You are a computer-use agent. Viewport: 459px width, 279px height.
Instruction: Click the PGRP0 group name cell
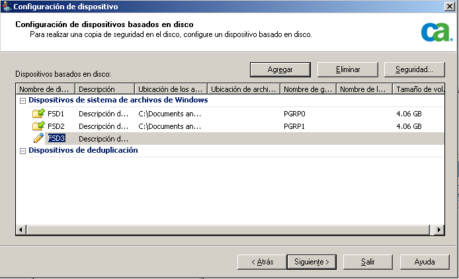click(x=294, y=114)
